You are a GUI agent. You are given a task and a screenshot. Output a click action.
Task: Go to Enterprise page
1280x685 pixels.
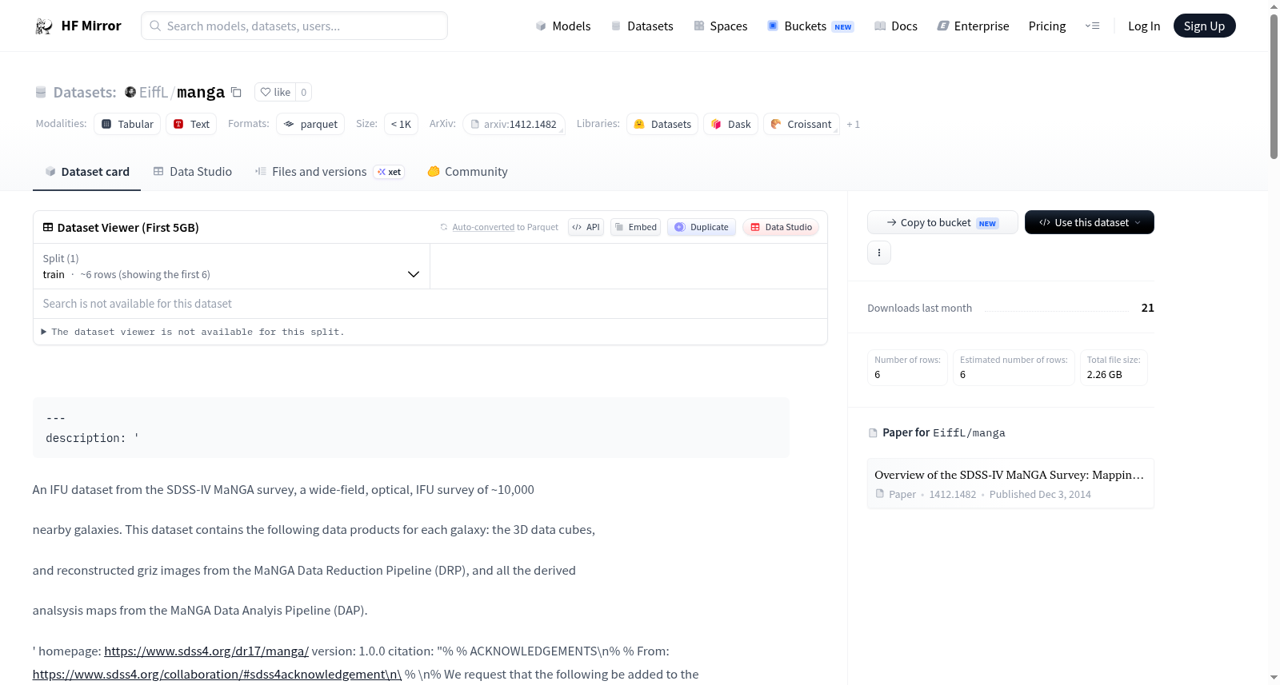tap(973, 26)
